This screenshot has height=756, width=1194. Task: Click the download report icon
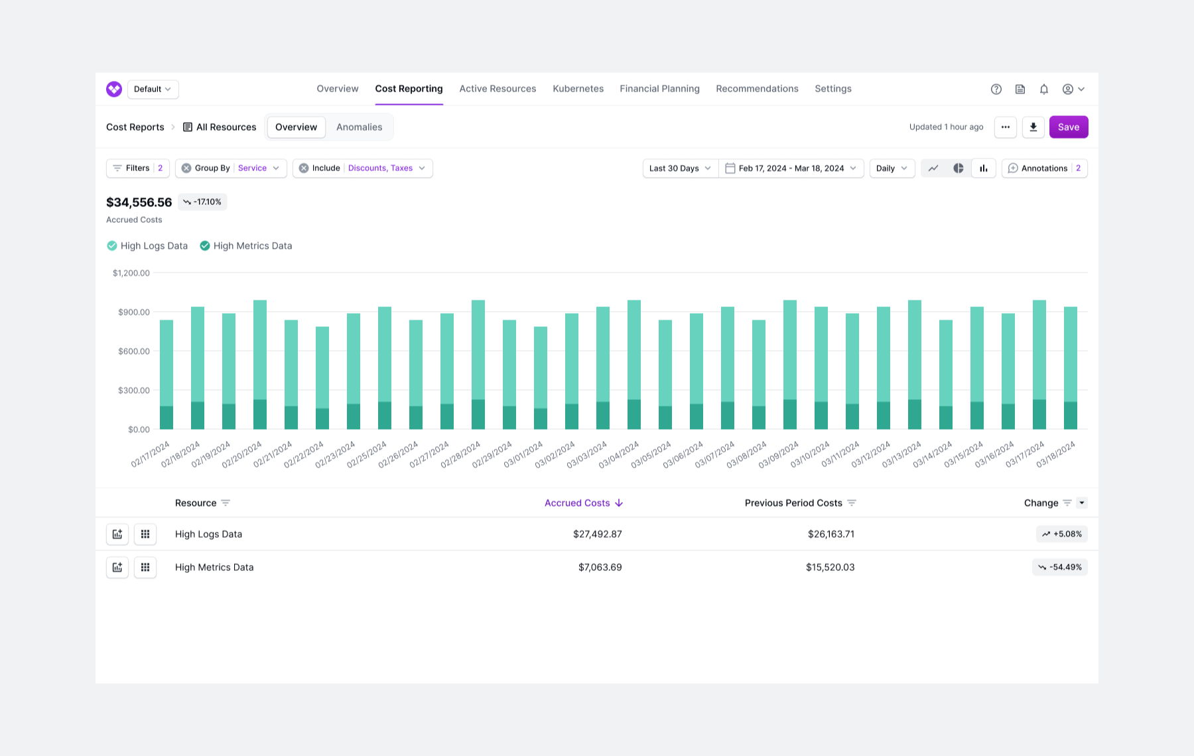tap(1033, 127)
